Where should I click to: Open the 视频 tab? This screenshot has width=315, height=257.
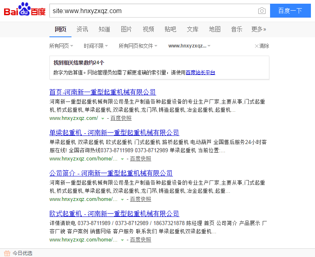point(148,29)
